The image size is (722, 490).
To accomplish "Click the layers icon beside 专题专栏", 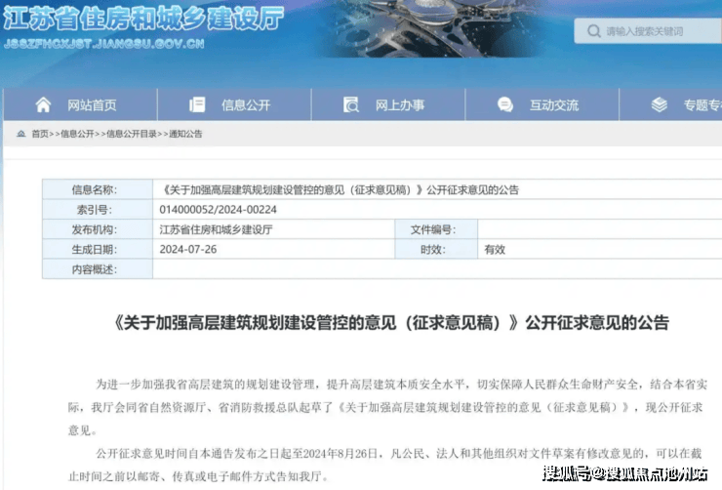I will pyautogui.click(x=659, y=105).
